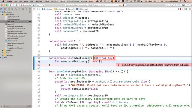Expand the Frameworks folder

coord(2,55)
